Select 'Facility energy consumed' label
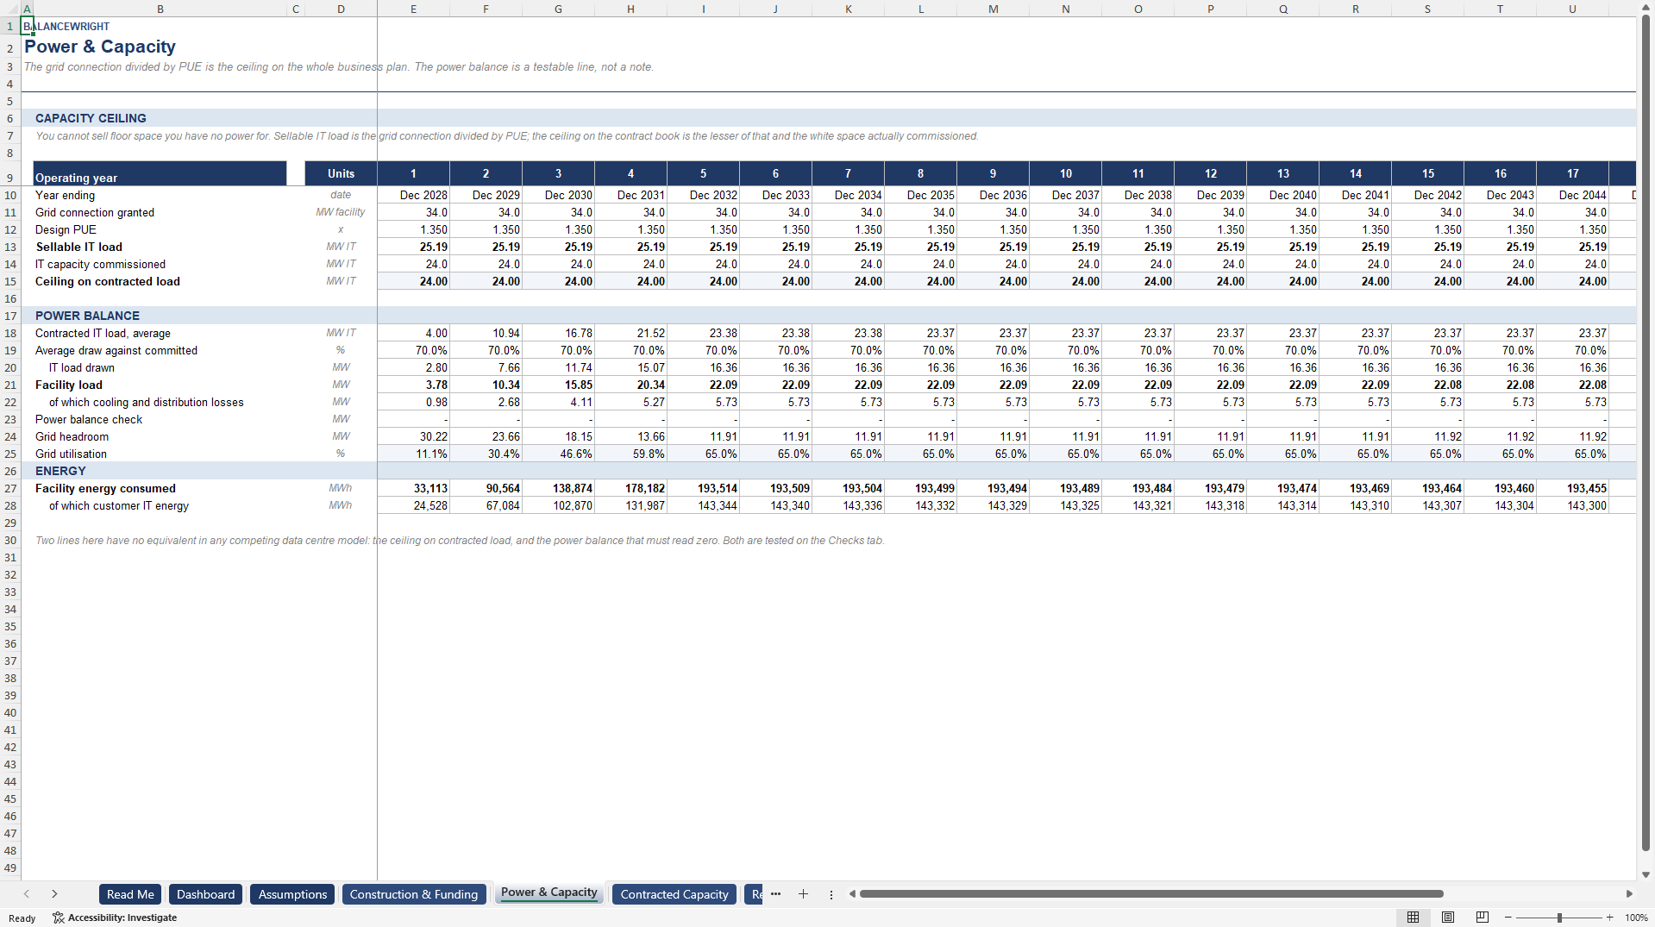The height and width of the screenshot is (927, 1655). click(x=105, y=488)
